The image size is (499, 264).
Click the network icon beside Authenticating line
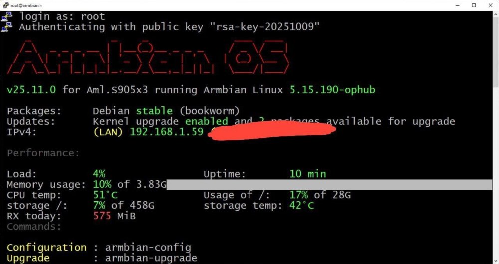6,27
